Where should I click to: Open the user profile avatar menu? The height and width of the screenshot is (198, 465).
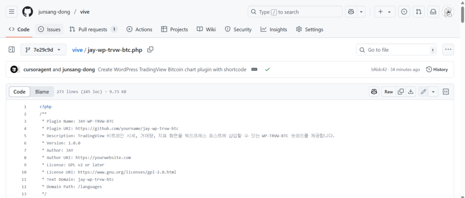click(x=448, y=12)
